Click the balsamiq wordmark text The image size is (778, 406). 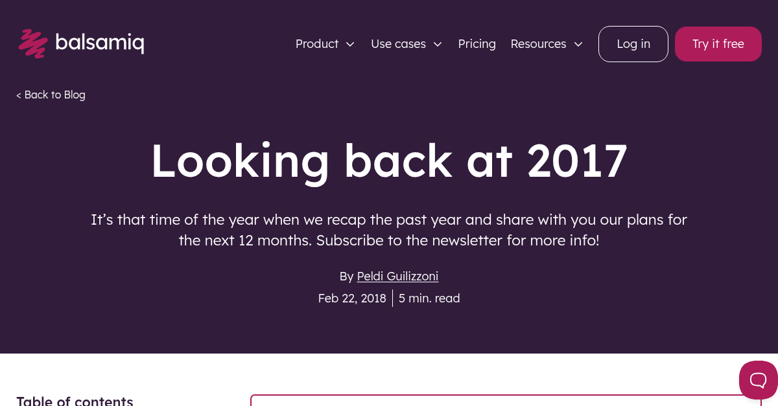click(100, 43)
